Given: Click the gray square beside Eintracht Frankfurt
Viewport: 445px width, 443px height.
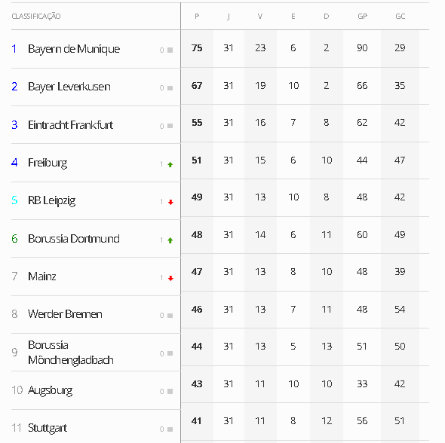Looking at the screenshot, I should 170,126.
